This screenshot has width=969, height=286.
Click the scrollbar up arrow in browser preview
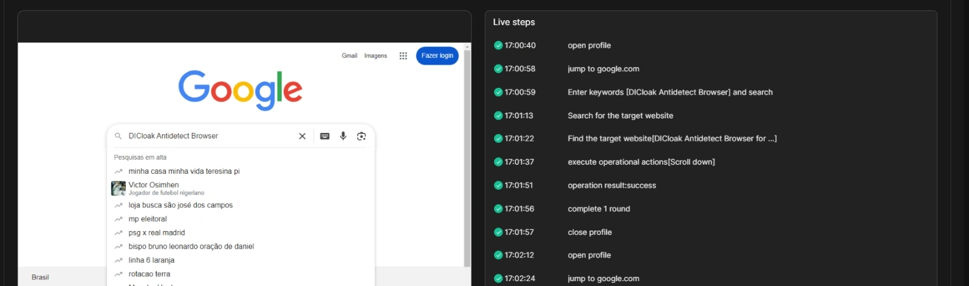(468, 46)
